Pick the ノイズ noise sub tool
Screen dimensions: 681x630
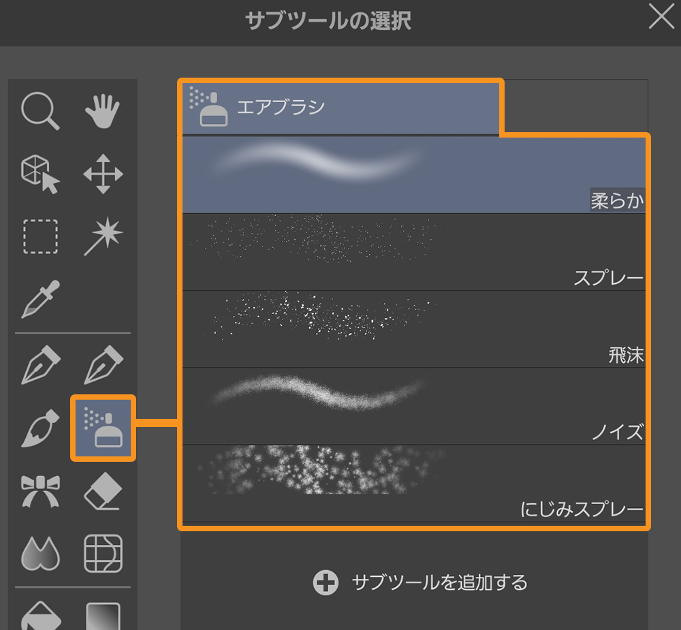413,406
